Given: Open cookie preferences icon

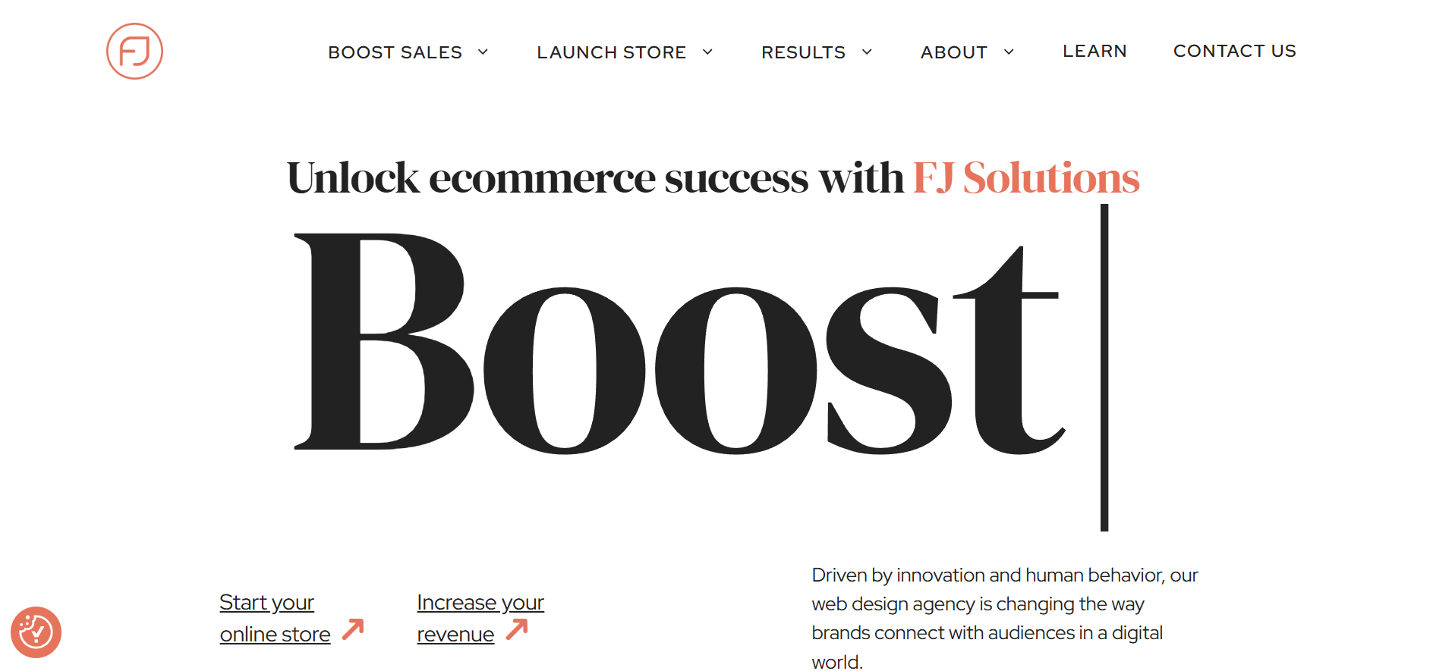Looking at the screenshot, I should 36,632.
